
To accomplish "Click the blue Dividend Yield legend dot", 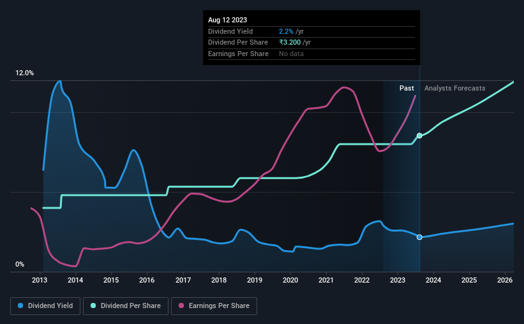I will click(20, 306).
